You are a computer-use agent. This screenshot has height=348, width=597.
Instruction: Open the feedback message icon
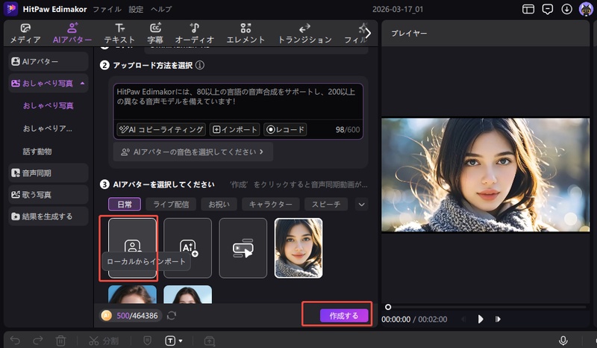(x=548, y=9)
